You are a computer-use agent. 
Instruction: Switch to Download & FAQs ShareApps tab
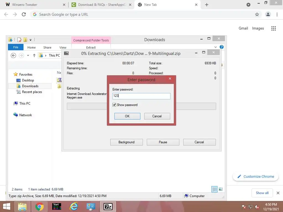[x=102, y=5]
